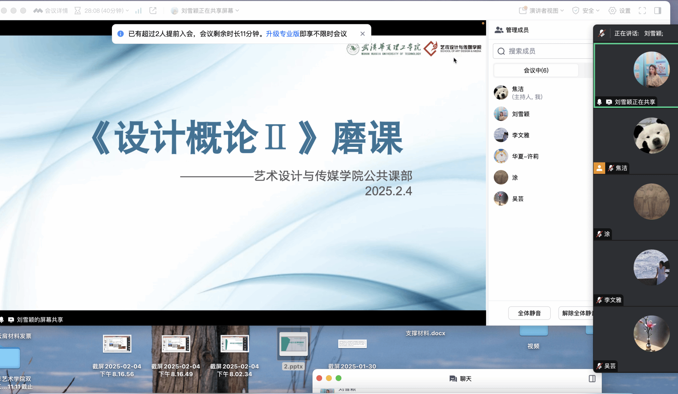This screenshot has width=678, height=394.
Task: Select 支撑材料.docx on desktop
Action: pyautogui.click(x=425, y=333)
